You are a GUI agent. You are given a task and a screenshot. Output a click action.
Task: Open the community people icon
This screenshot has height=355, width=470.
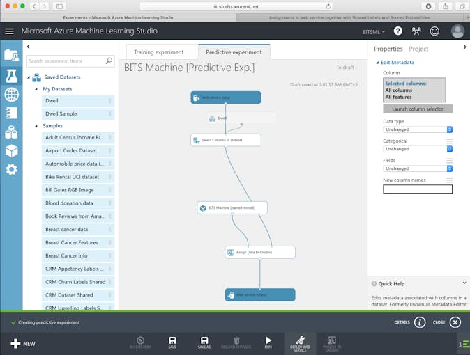tap(416, 31)
